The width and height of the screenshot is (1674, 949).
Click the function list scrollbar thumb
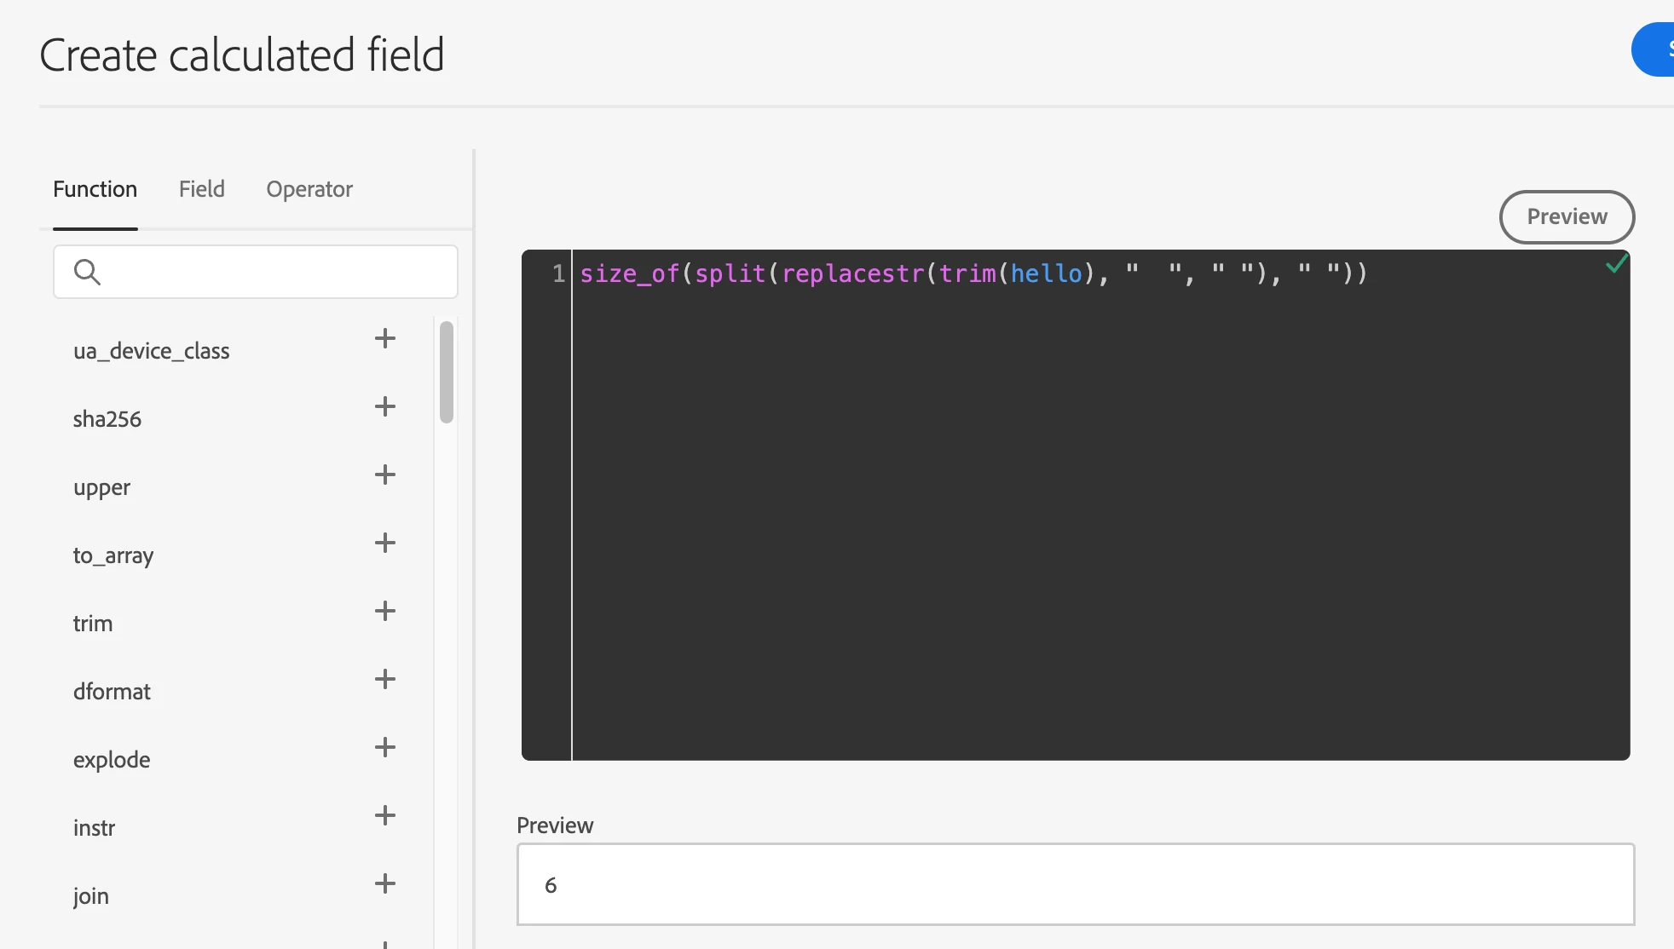coord(447,371)
